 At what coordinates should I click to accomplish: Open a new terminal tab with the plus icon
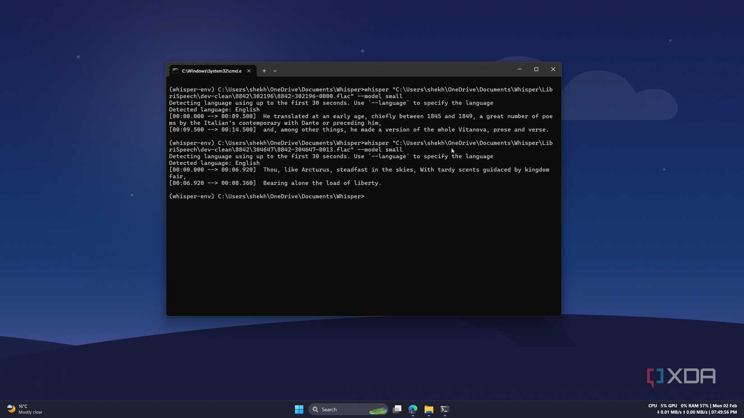point(264,71)
